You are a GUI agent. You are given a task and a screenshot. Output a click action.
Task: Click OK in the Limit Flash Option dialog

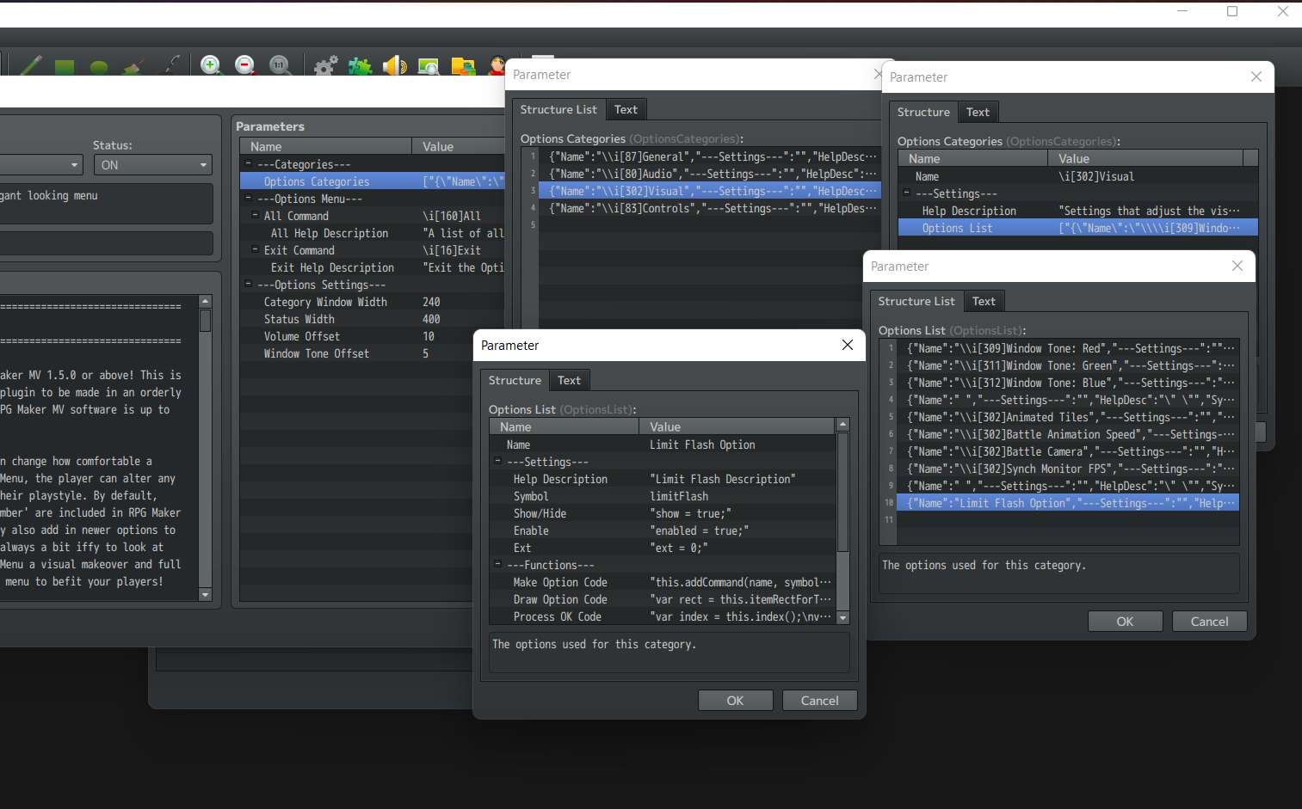coord(735,701)
